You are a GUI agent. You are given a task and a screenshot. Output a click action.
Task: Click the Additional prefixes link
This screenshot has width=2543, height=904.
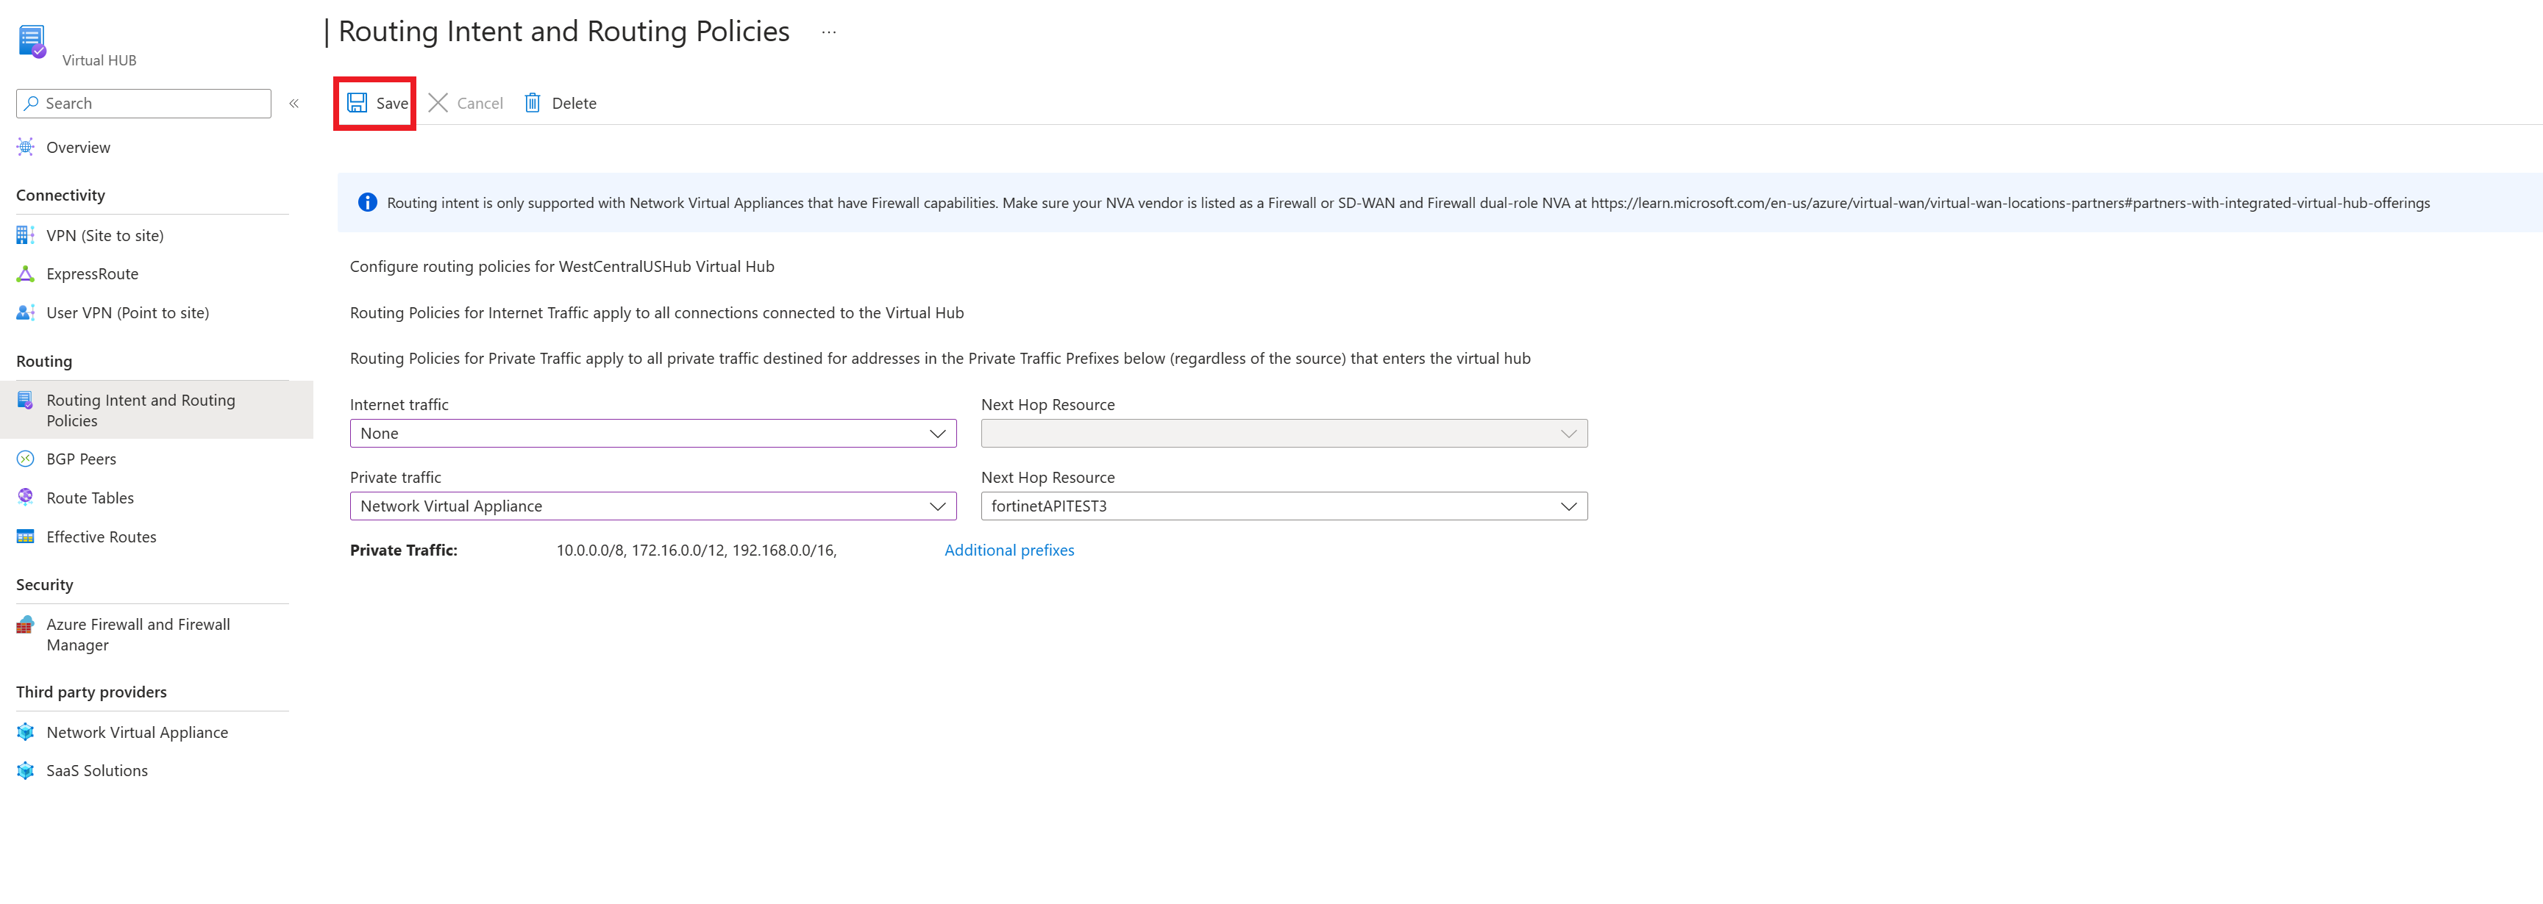point(1009,550)
